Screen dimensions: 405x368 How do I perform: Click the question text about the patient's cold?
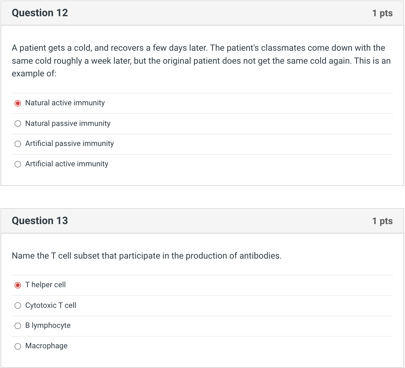(201, 60)
